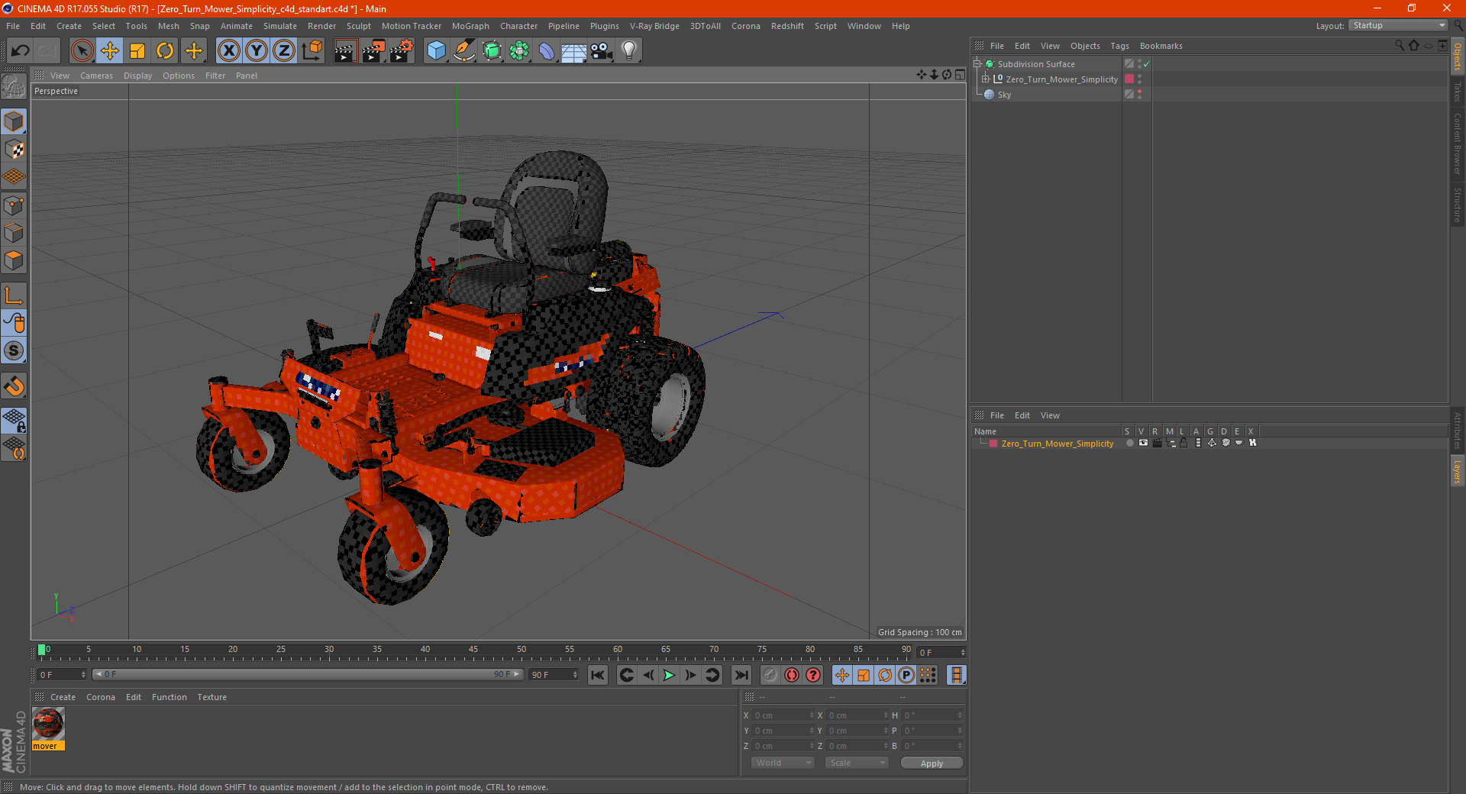The width and height of the screenshot is (1466, 794).
Task: Activate the Move tool in top toolbar
Action: pyautogui.click(x=110, y=51)
